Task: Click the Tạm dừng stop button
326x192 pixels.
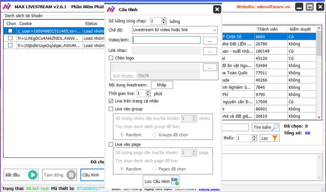Action: coord(59,175)
